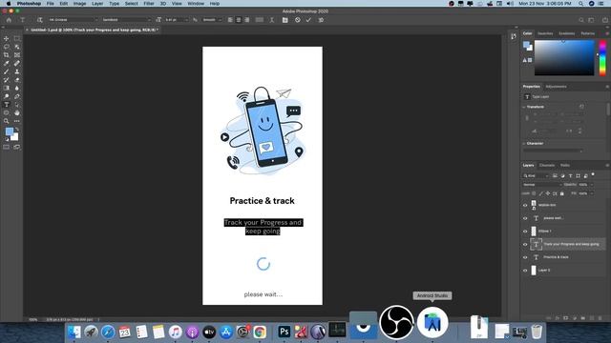Select the Eraser tool
This screenshot has height=343, width=611.
click(x=17, y=80)
